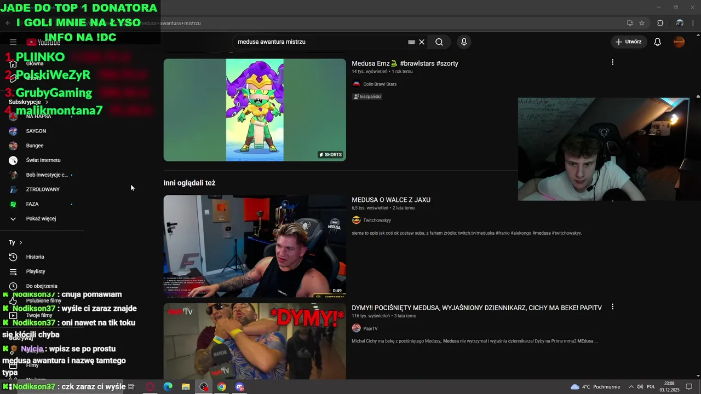Open the Colin Brawl Stars channel avatar
The width and height of the screenshot is (701, 394).
[357, 84]
